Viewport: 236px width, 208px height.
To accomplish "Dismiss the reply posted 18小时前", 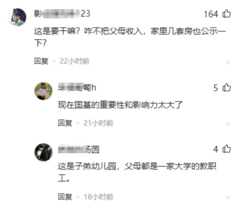I will [x=228, y=198].
